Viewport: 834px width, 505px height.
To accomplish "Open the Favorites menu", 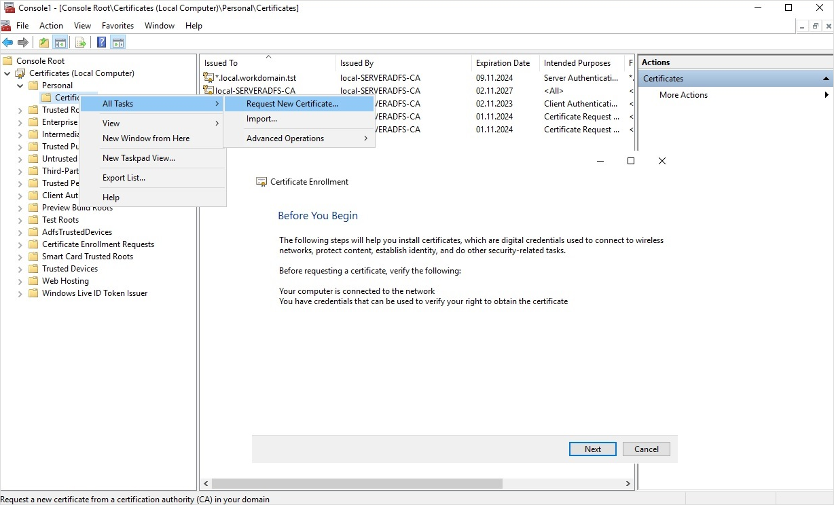I will click(118, 26).
